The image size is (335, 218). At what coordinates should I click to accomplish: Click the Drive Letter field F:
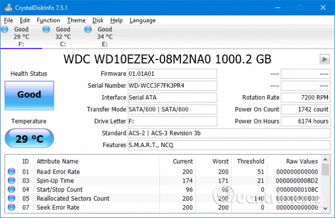pyautogui.click(x=172, y=121)
